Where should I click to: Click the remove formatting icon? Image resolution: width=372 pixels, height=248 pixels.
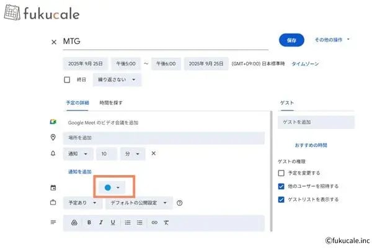pos(166,223)
